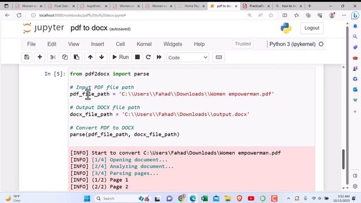The width and height of the screenshot is (361, 203).
Task: Close the 'pdf to docx' browser tab
Action: [x=236, y=6]
